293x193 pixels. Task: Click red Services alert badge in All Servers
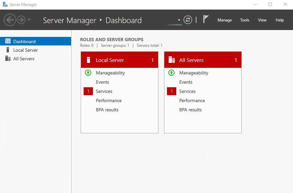click(x=172, y=91)
